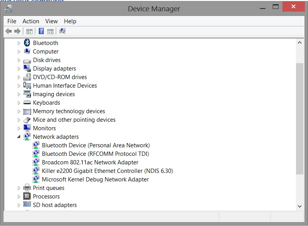The height and width of the screenshot is (226, 308).
Task: Minimize the Device Manager window
Action: tap(263, 9)
